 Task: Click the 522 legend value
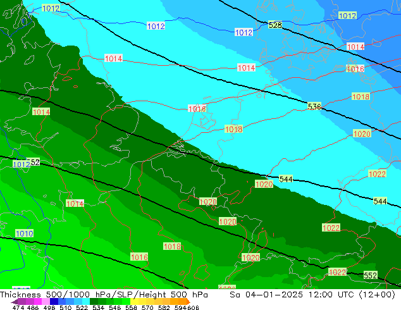point(82,307)
